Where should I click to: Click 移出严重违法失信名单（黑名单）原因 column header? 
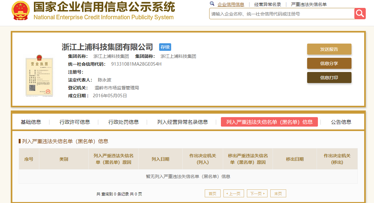point(248,159)
